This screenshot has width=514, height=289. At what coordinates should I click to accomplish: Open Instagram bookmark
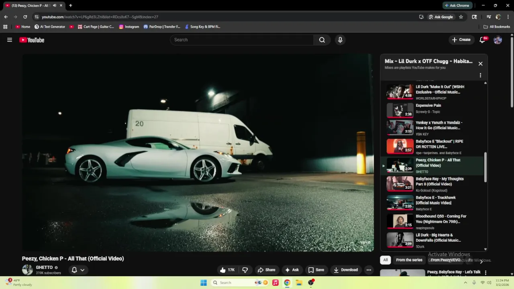(x=129, y=27)
